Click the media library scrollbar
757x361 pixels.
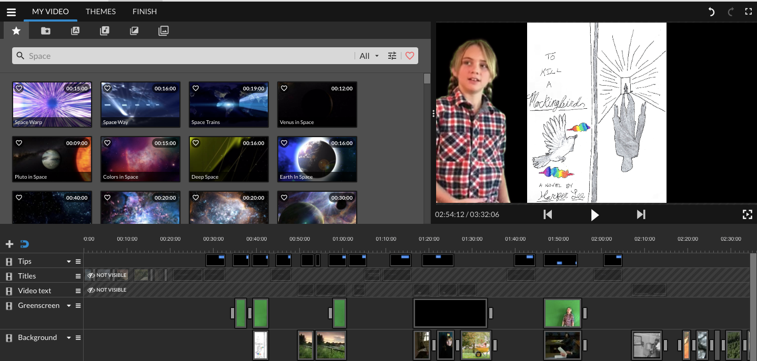coord(427,78)
